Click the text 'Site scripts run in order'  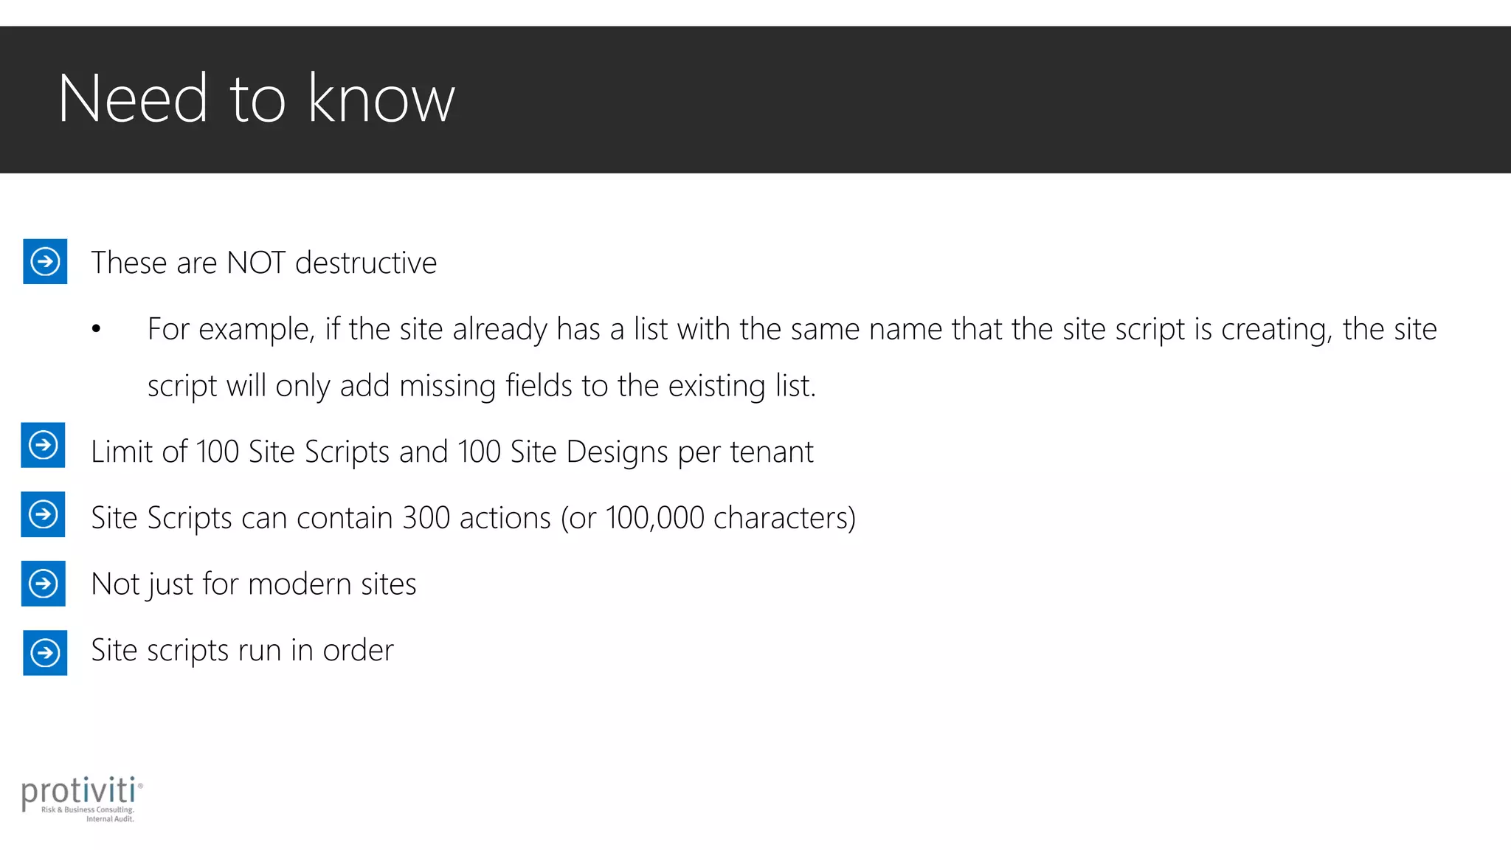242,651
